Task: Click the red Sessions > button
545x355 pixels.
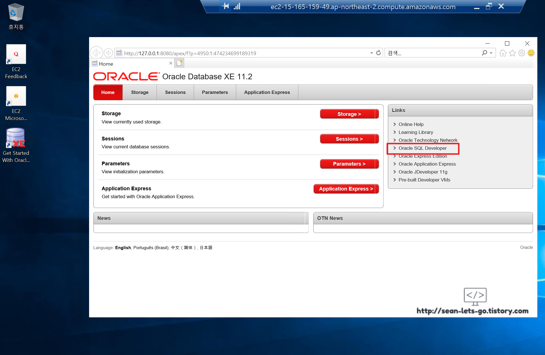Action: [x=349, y=139]
